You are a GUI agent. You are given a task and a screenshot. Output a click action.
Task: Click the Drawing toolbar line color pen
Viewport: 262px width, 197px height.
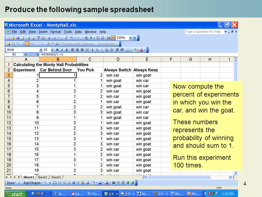click(x=100, y=182)
